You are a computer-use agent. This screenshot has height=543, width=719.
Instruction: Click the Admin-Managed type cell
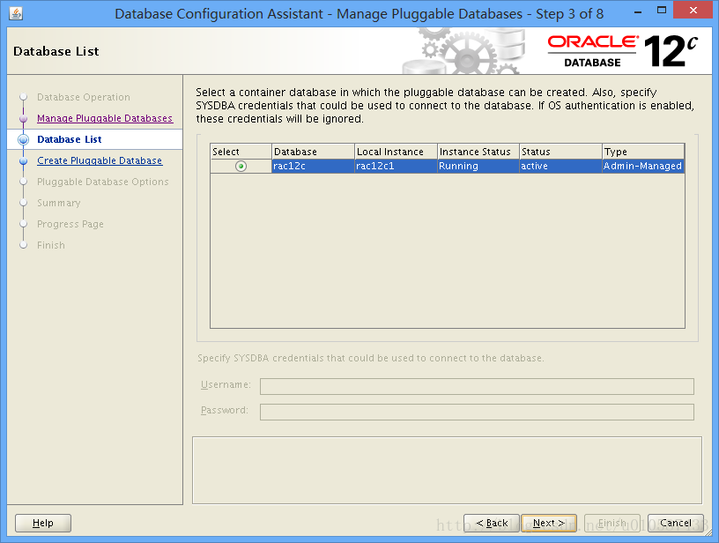[x=643, y=166]
